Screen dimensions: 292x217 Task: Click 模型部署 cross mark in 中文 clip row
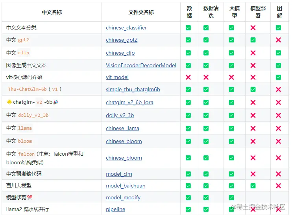click(x=253, y=53)
